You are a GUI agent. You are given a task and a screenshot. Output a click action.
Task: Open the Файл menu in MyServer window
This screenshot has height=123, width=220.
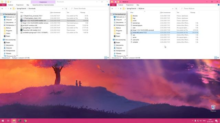(x=113, y=5)
